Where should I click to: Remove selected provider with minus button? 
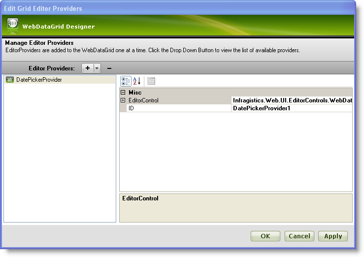[109, 68]
